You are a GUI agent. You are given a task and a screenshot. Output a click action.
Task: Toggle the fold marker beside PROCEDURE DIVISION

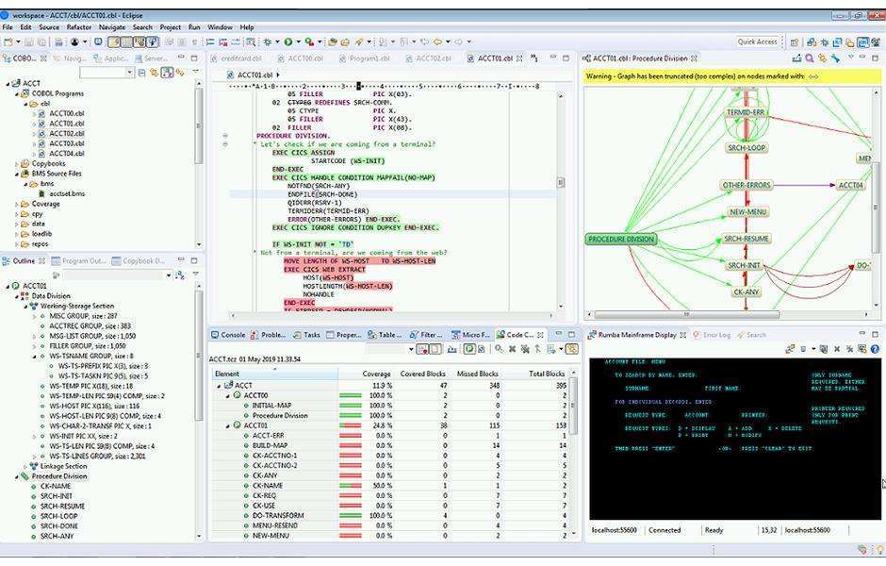(225, 136)
